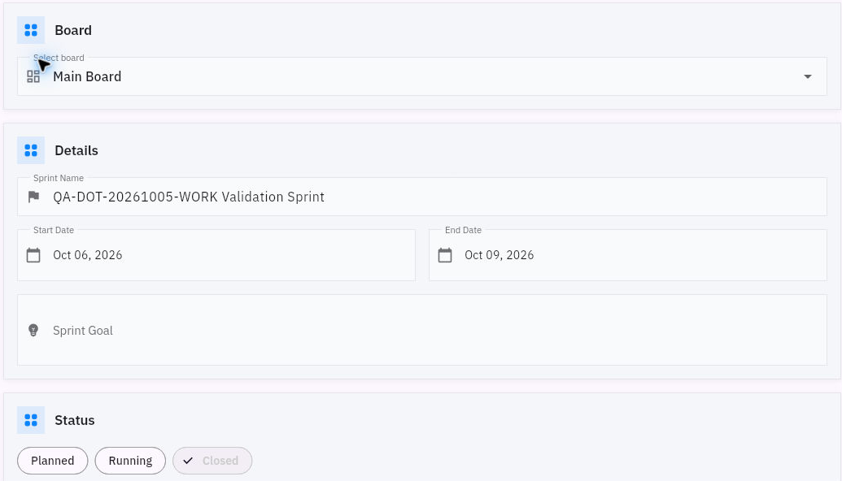Open the End Date calendar icon
Viewport: 842px width, 481px height.
tap(445, 254)
